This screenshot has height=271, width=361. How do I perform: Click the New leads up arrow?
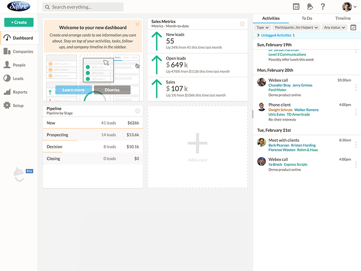(x=157, y=41)
